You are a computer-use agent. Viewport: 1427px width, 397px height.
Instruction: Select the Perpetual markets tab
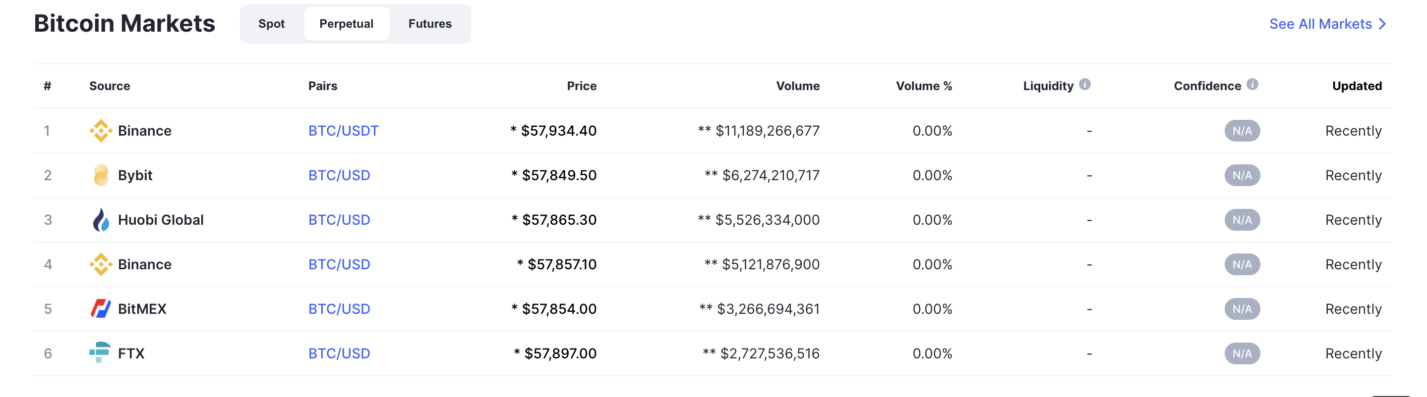(346, 24)
